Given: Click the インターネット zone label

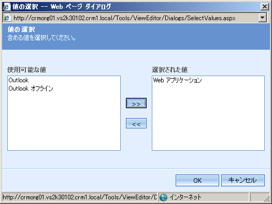Looking at the screenshot, I should [x=185, y=197].
